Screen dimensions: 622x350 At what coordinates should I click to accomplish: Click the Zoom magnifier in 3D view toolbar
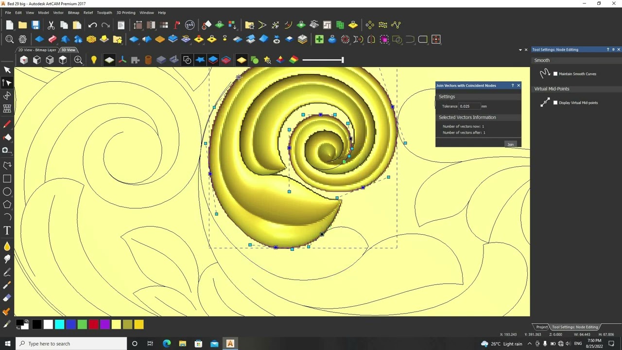pyautogui.click(x=78, y=60)
